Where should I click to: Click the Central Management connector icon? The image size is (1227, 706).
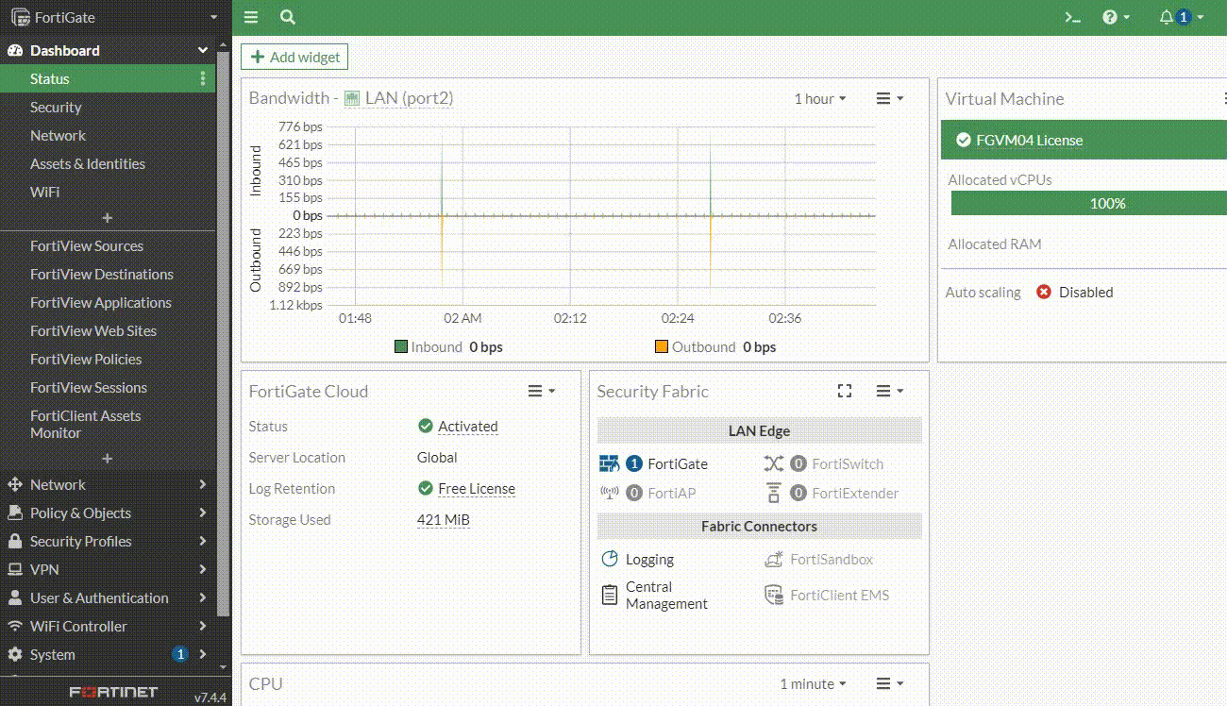(610, 595)
